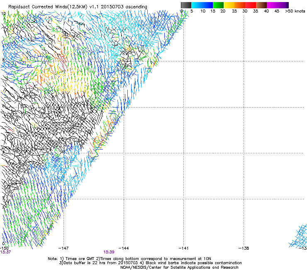This screenshot has width=307, height=270.
Task: Click the yellow 20-25 knots swatch
Action: click(229, 5)
